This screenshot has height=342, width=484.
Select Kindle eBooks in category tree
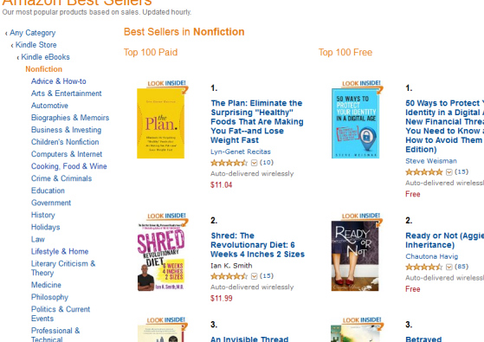pos(45,57)
